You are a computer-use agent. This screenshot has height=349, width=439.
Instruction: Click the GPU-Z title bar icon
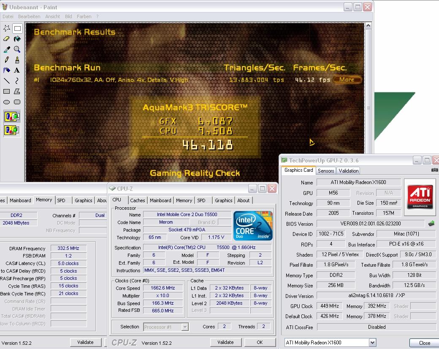tap(284, 160)
